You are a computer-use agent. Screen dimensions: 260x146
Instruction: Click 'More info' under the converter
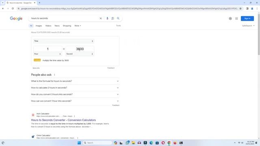[36, 68]
